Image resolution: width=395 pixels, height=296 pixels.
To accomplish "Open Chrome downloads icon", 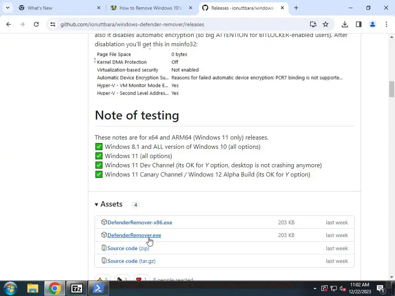I will tap(345, 24).
